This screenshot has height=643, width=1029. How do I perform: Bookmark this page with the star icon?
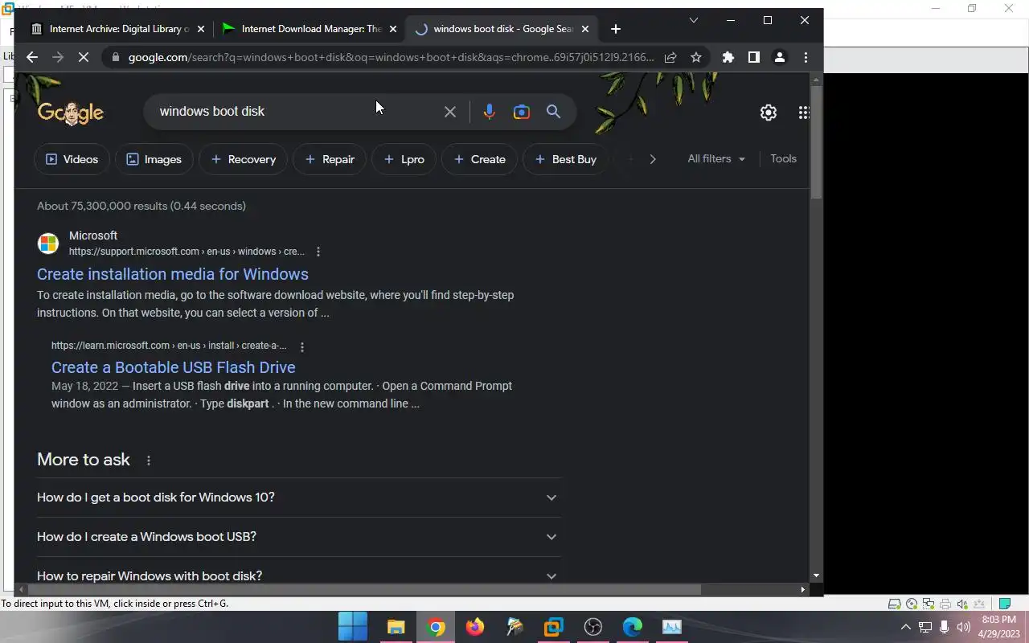696,57
